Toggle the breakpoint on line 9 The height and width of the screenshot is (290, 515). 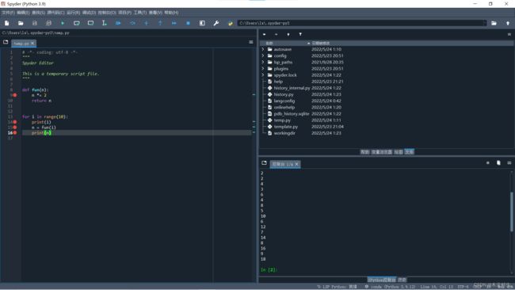pos(15,95)
